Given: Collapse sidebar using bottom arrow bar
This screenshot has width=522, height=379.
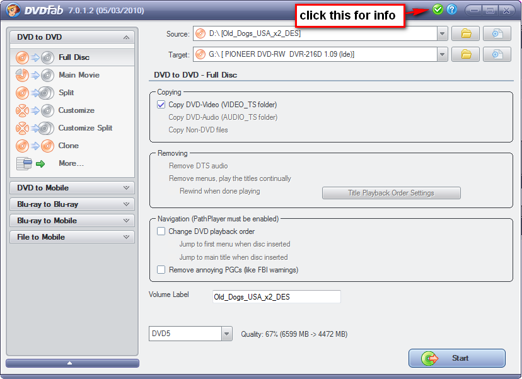Looking at the screenshot, I should (72, 363).
